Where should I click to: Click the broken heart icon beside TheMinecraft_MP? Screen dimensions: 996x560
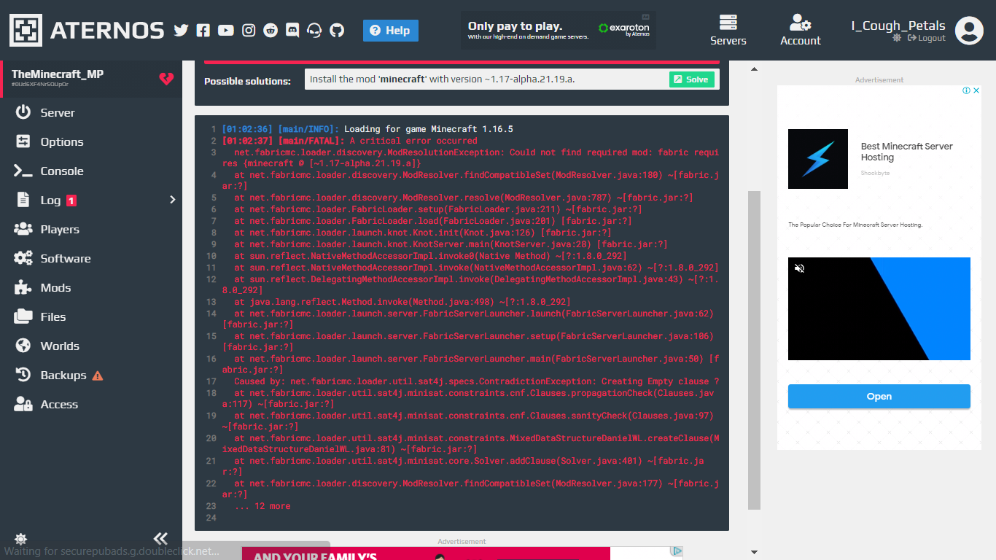166,79
